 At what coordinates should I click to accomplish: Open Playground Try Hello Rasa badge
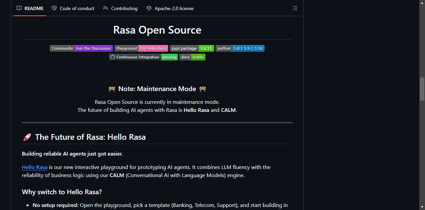click(x=141, y=48)
